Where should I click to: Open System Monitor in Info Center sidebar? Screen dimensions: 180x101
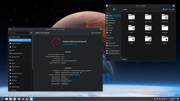point(20,43)
